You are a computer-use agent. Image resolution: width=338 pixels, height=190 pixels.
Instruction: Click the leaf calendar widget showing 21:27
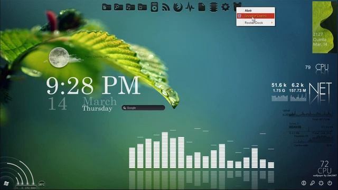[x=325, y=27]
